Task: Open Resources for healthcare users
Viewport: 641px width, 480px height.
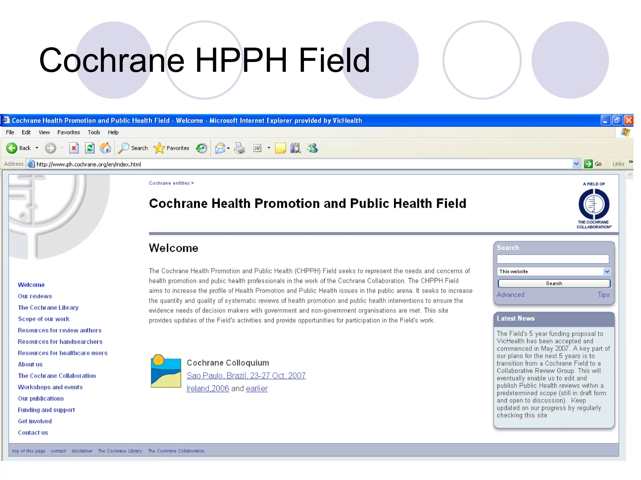Action: pyautogui.click(x=63, y=353)
